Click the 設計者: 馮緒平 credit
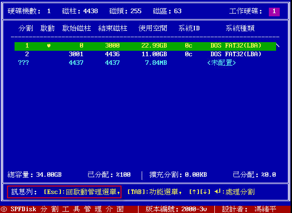Screen dimensions: 292x213 [249, 209]
